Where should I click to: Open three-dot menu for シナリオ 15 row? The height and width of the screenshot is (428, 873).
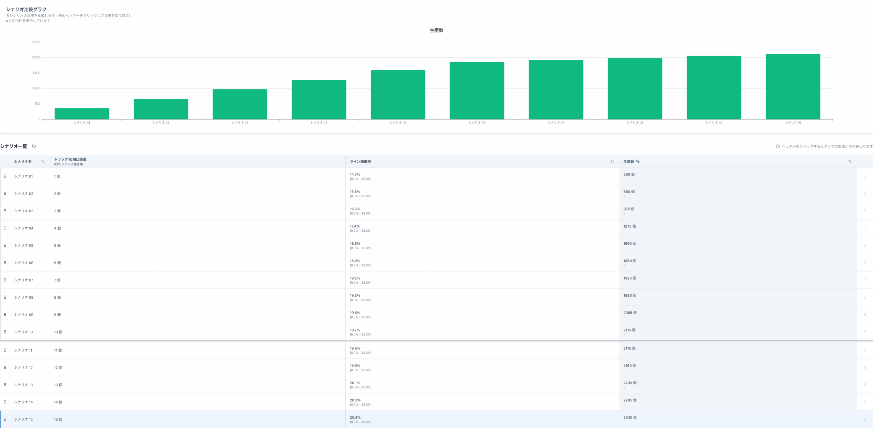pos(865,419)
